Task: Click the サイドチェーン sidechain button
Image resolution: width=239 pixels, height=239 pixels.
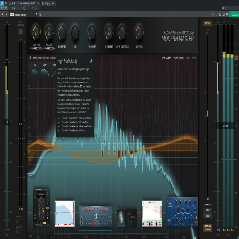Action: tap(46, 3)
